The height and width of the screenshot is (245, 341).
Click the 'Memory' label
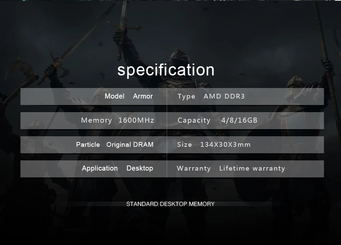(x=97, y=120)
